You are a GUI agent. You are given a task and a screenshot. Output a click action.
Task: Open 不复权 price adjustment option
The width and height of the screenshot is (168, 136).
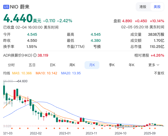tap(159, 73)
